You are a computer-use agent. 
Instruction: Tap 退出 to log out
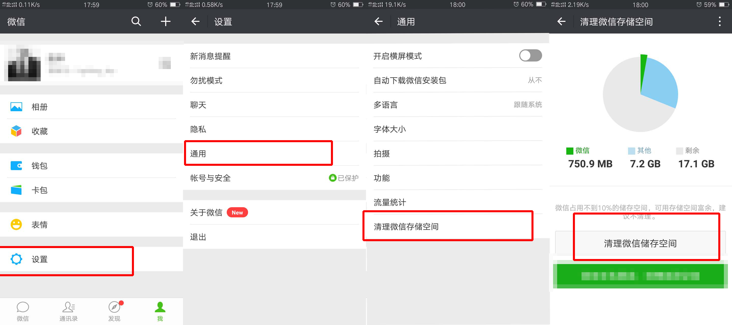click(x=198, y=237)
